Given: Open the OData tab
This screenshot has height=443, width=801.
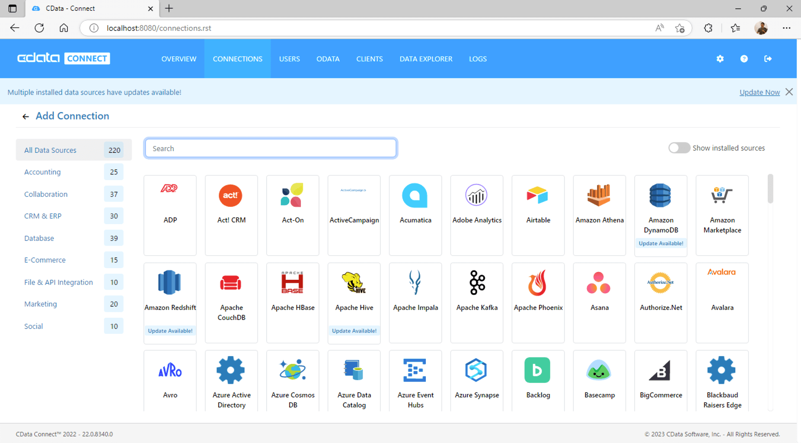Looking at the screenshot, I should (x=328, y=59).
